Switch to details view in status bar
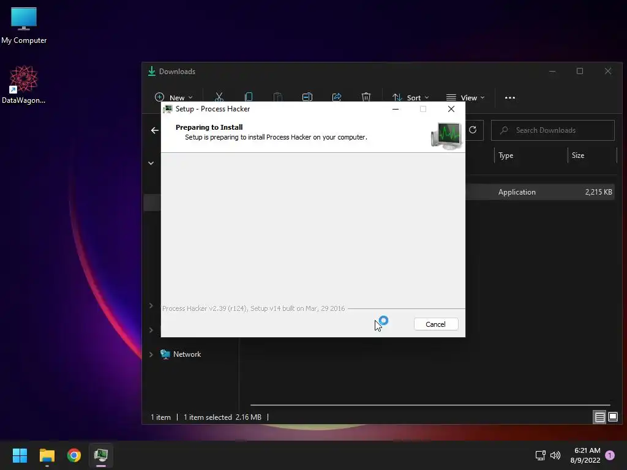The image size is (627, 470). pos(600,417)
